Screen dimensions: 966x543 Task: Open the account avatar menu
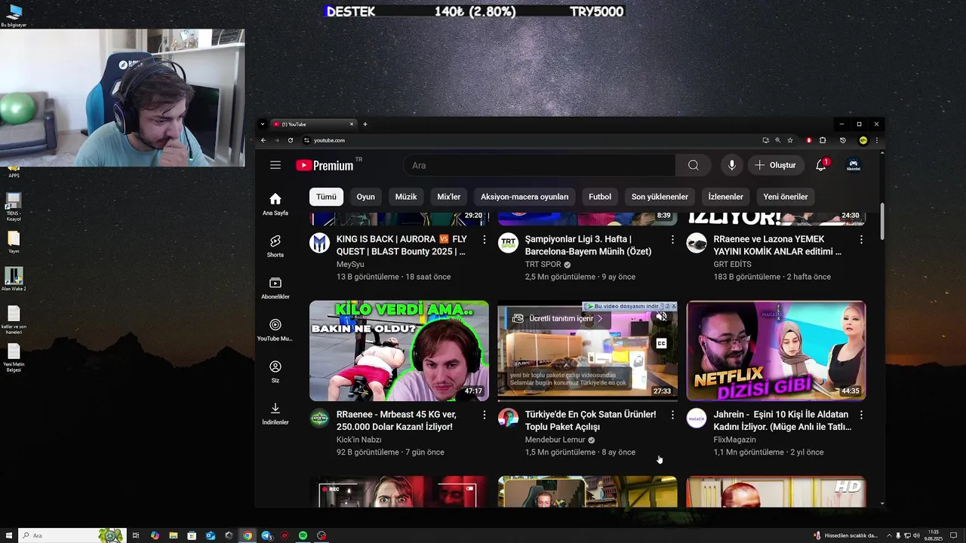[x=854, y=165]
